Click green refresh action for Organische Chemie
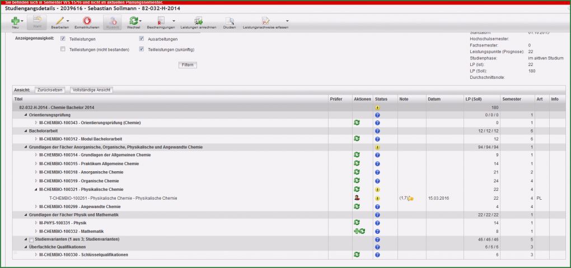571x268 pixels. coord(356,181)
